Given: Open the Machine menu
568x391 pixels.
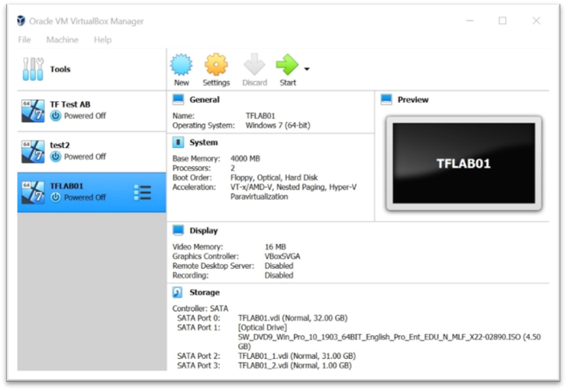Looking at the screenshot, I should tap(63, 40).
